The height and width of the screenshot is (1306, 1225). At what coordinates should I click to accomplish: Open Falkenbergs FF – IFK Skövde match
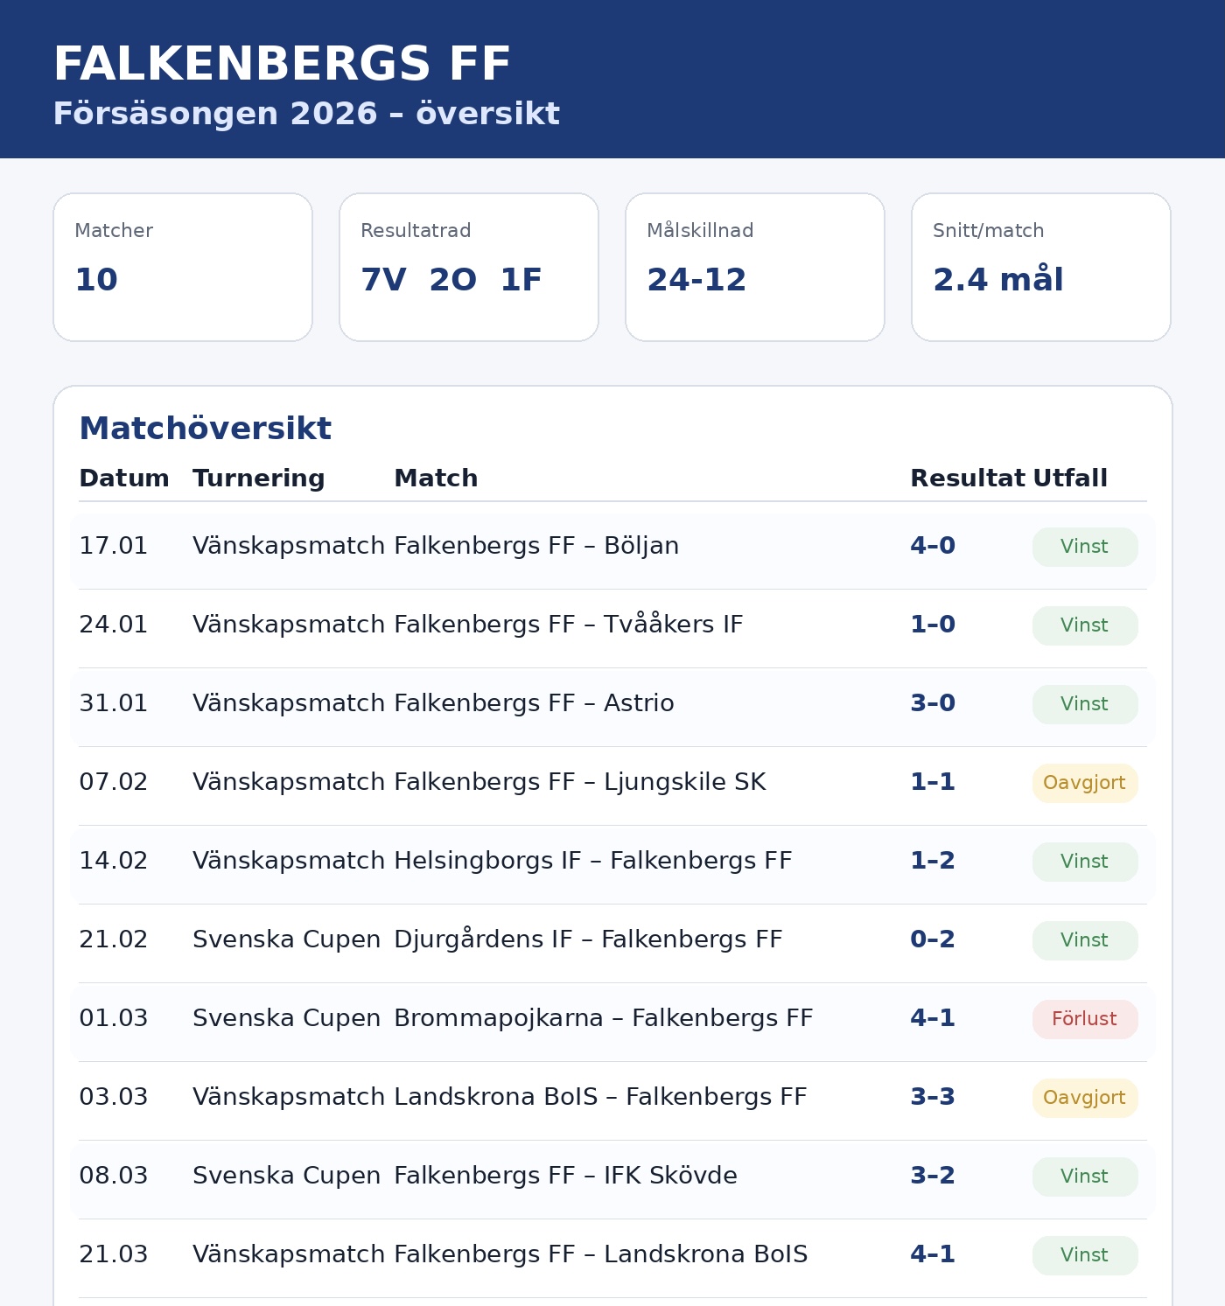point(565,1176)
